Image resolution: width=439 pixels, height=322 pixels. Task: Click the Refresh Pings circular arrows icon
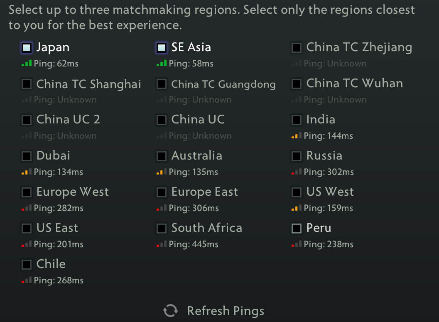[170, 311]
